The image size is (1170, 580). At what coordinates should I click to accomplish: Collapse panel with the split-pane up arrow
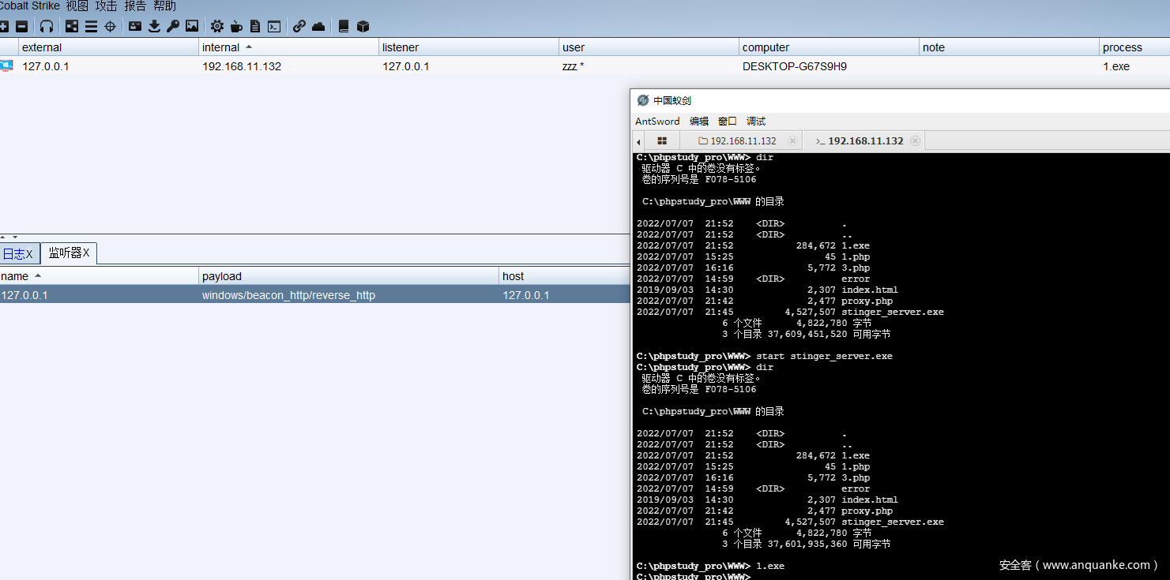tap(3, 237)
